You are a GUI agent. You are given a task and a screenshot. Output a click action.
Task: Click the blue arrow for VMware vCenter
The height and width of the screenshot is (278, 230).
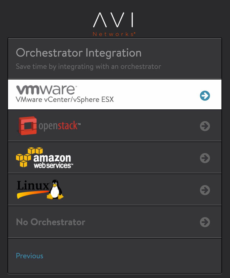(x=205, y=96)
